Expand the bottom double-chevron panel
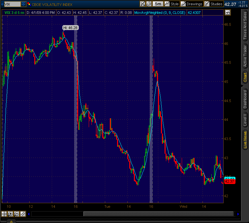 coord(11,222)
